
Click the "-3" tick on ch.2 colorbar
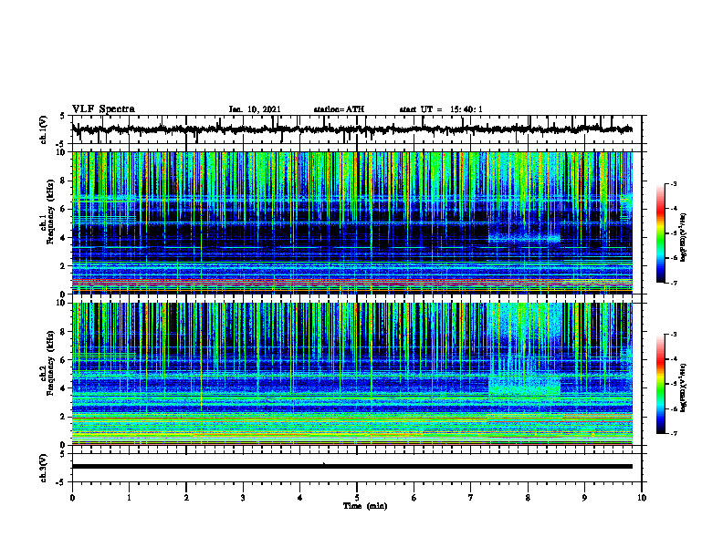[x=674, y=335]
